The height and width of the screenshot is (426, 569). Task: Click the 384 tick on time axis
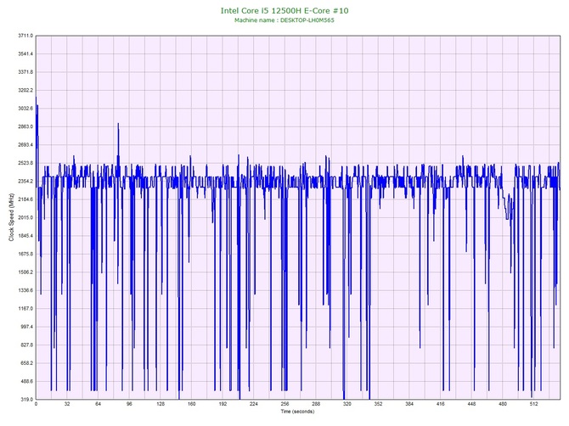click(x=409, y=404)
